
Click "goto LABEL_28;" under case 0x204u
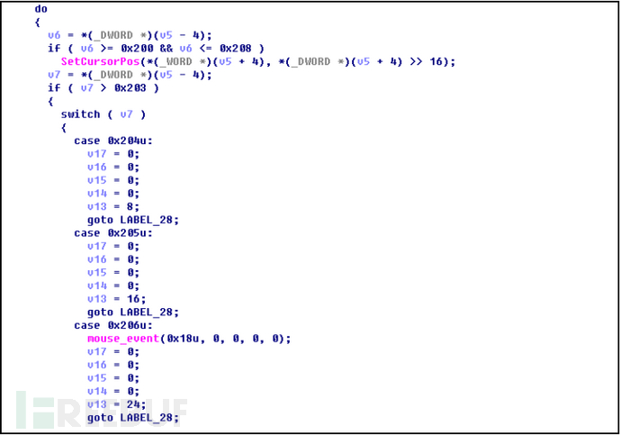click(x=133, y=220)
